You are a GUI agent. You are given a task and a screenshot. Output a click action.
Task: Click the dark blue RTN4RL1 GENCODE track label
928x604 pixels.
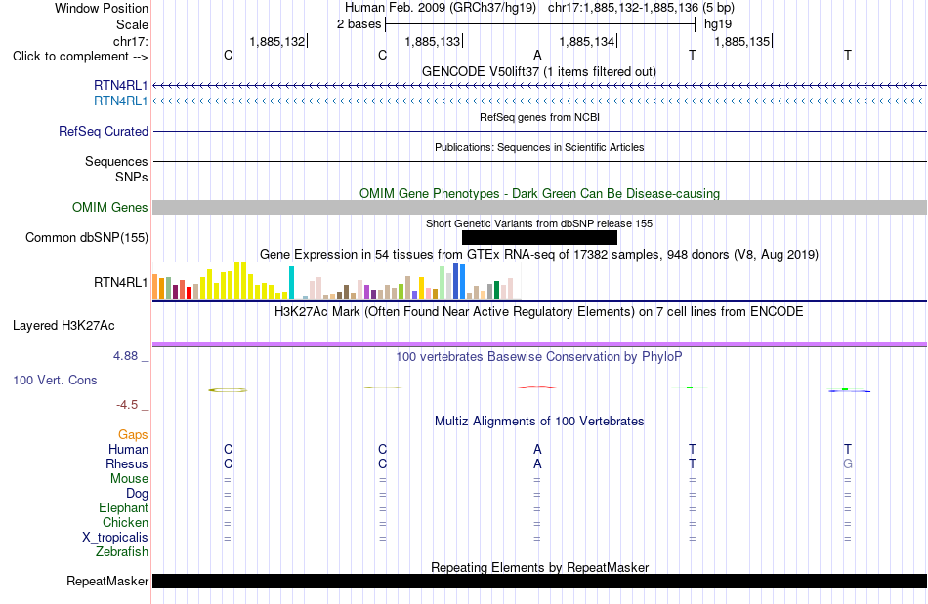[x=121, y=85]
